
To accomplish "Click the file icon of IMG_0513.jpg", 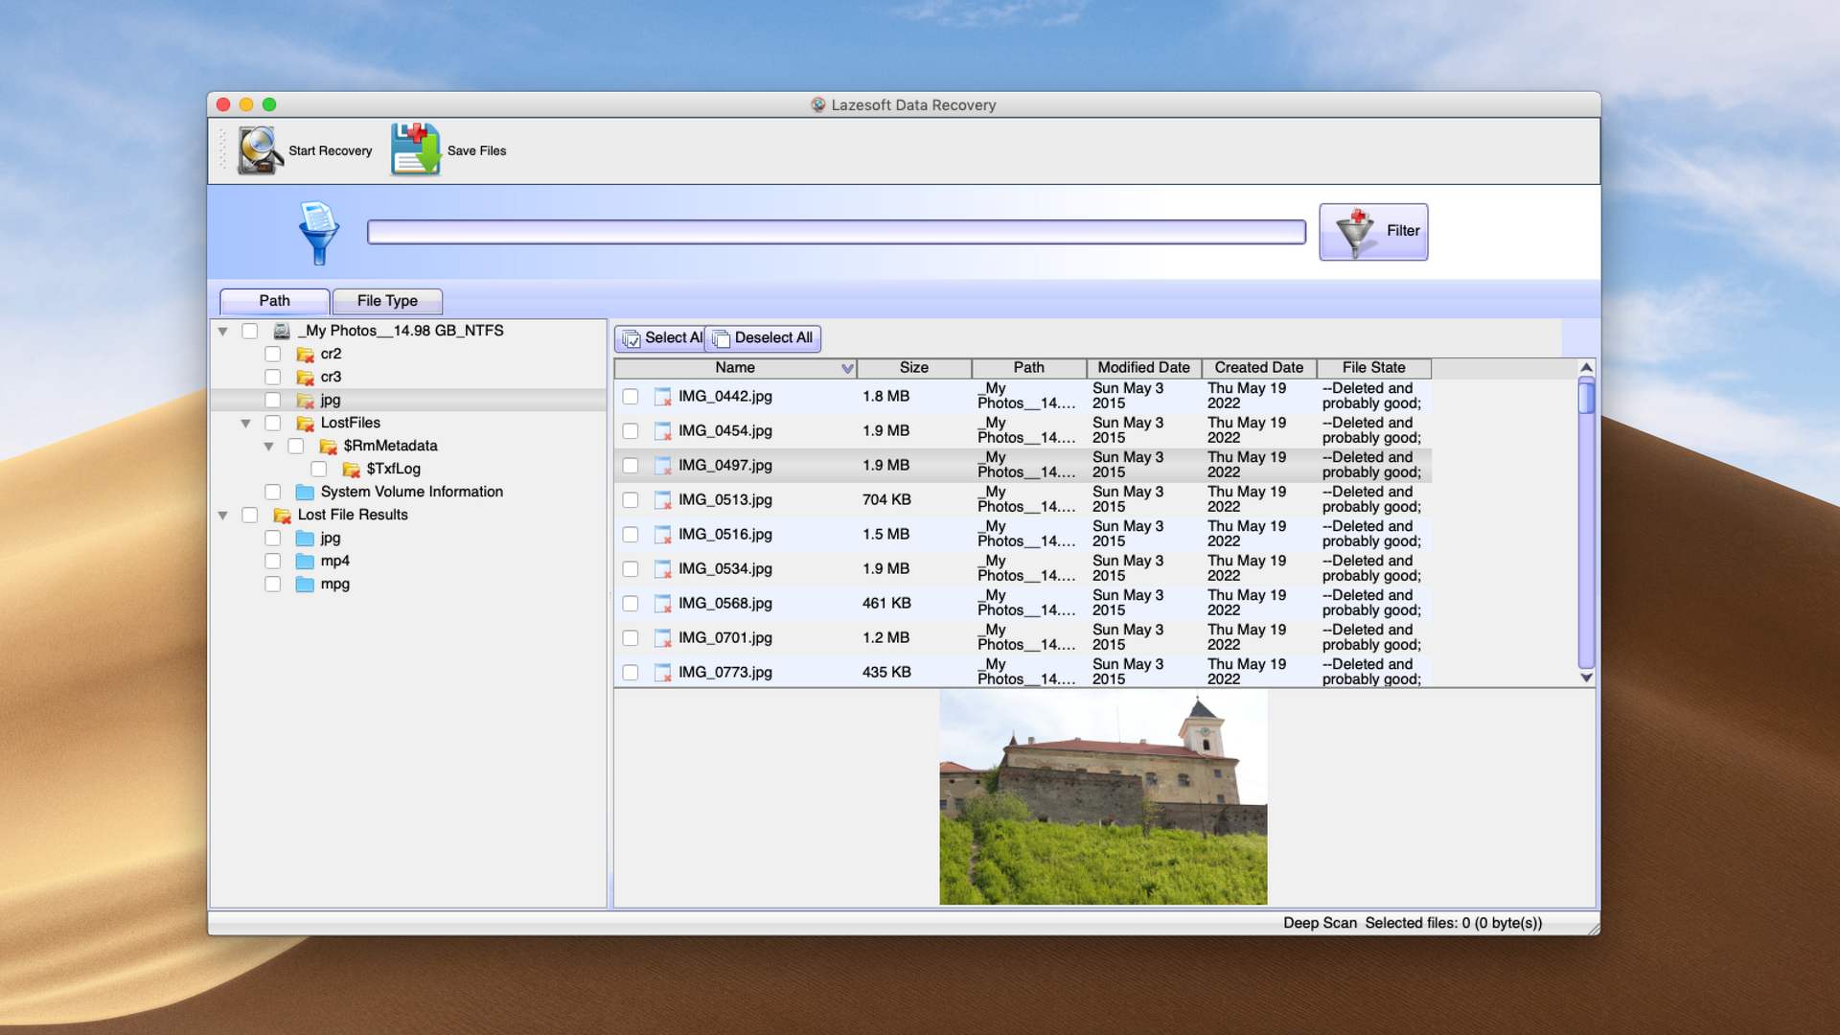I will click(662, 500).
